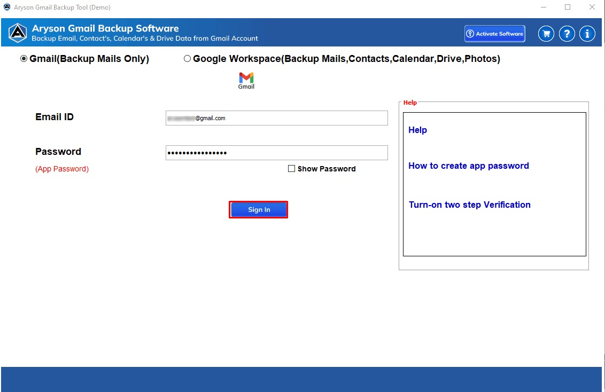This screenshot has width=605, height=392.
Task: Select Gmail (Backup Mails Only) option
Action: [x=24, y=59]
